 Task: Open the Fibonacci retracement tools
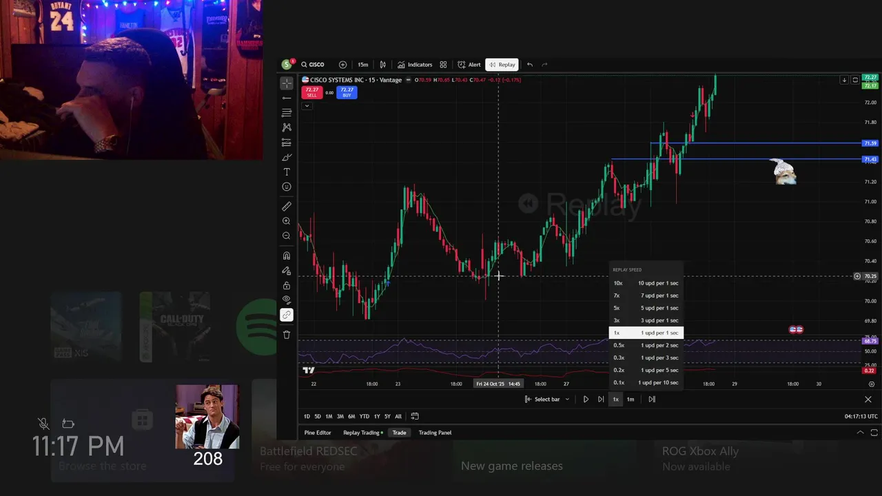coord(287,112)
